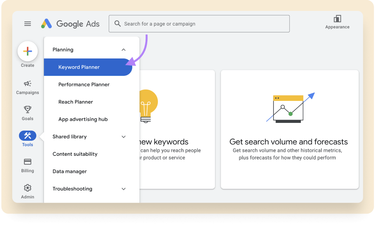Viewport: 375px width, 226px height.
Task: Collapse the Planning section
Action: 123,50
